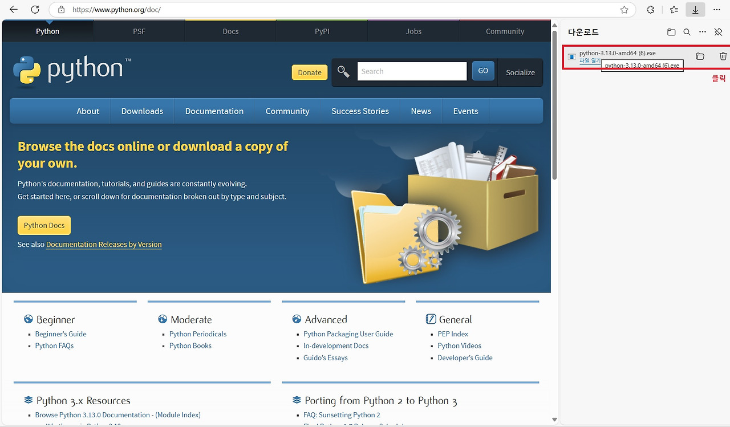The height and width of the screenshot is (427, 730).
Task: Open more options in the downloads panel
Action: (x=703, y=32)
